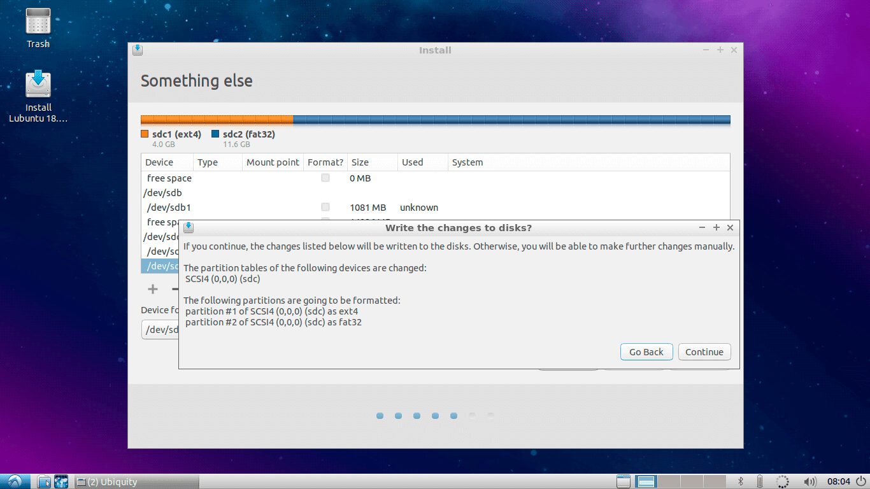Check the battery indicator in the tray
Screen dimensions: 870x489
click(759, 481)
